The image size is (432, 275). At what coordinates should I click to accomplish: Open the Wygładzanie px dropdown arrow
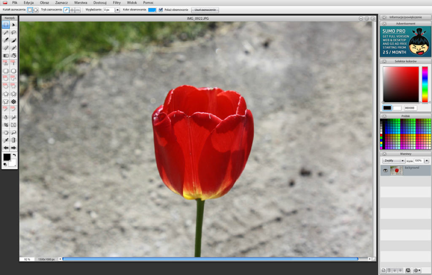tap(117, 10)
